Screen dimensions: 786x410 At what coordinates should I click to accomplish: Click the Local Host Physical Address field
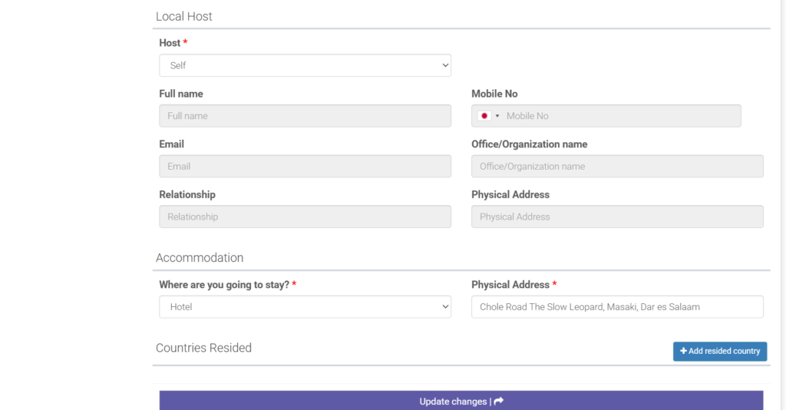617,217
